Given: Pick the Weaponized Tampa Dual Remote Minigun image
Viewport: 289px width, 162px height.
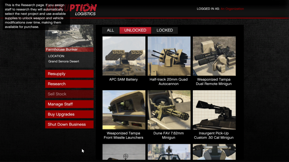Looking at the screenshot, I should click(214, 56).
